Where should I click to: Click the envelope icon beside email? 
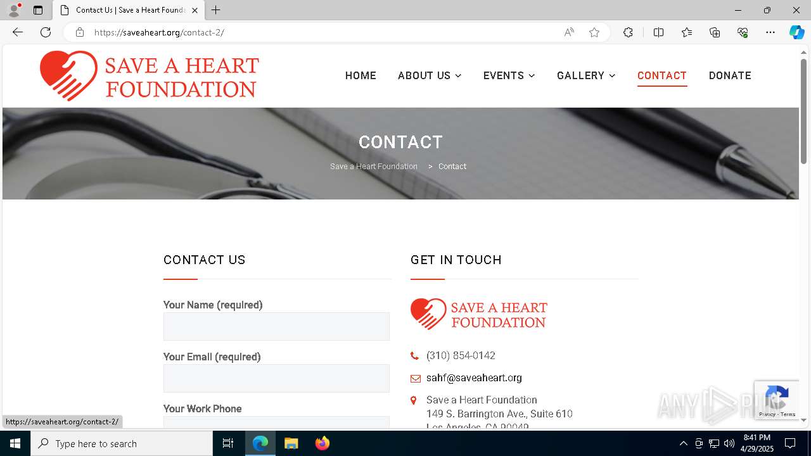coord(416,379)
